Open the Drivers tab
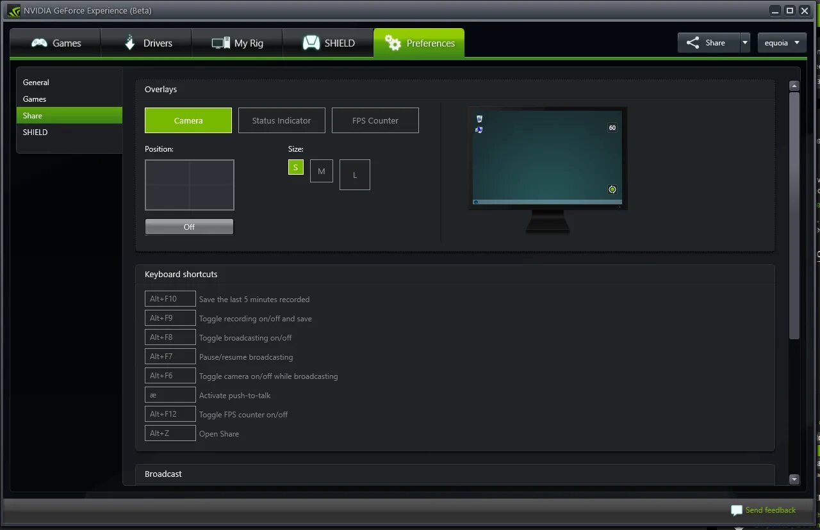The width and height of the screenshot is (820, 530). [x=146, y=43]
